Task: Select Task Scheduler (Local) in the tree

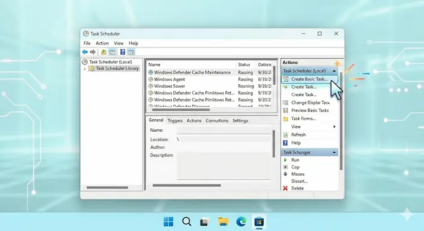Action: [111, 62]
